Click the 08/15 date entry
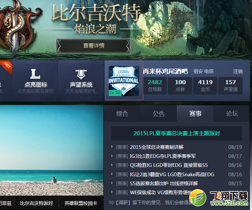Image resolution: width=252 pixels, height=210 pixels. click(235, 183)
